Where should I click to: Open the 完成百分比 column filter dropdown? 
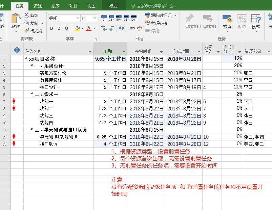pos(240,52)
